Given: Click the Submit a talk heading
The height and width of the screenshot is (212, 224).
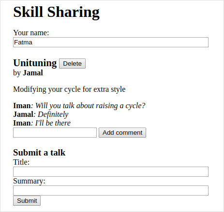Looking at the screenshot, I should pos(39,153).
